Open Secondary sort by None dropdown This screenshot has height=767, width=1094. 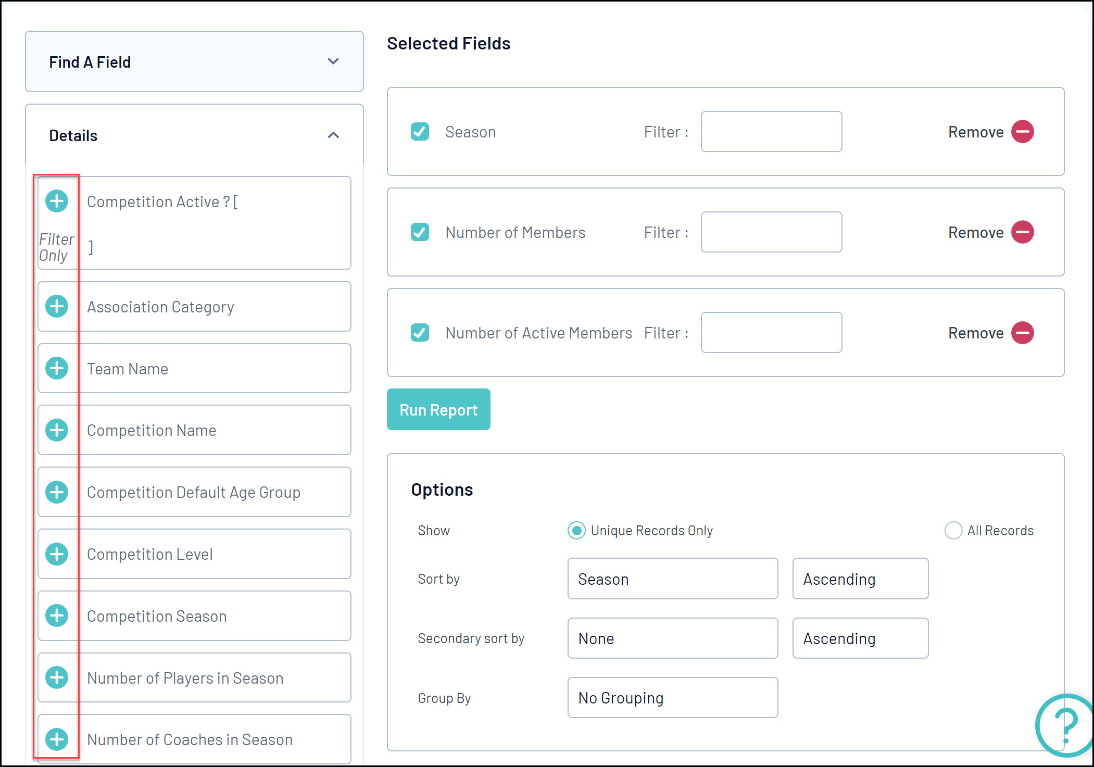(672, 638)
